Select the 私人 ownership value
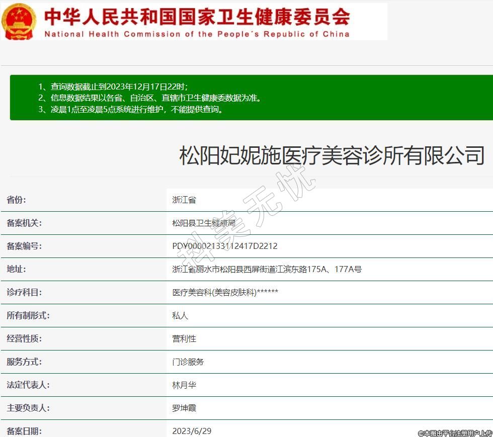The image size is (493, 437). click(180, 316)
